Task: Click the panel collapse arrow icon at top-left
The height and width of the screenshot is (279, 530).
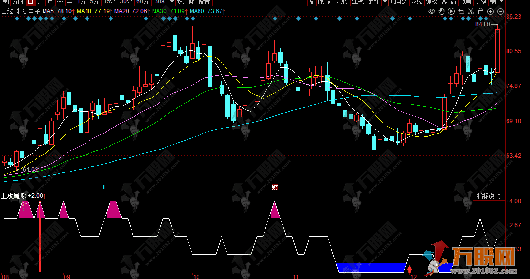Action: tap(4, 2)
